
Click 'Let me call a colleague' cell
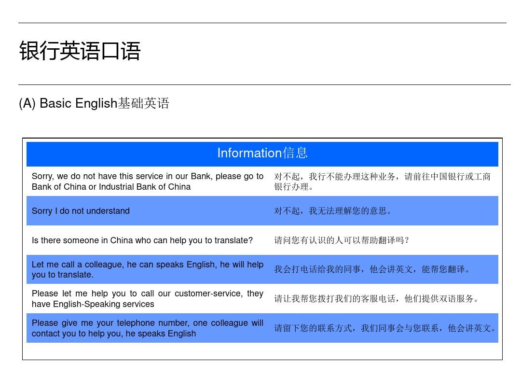(x=148, y=269)
